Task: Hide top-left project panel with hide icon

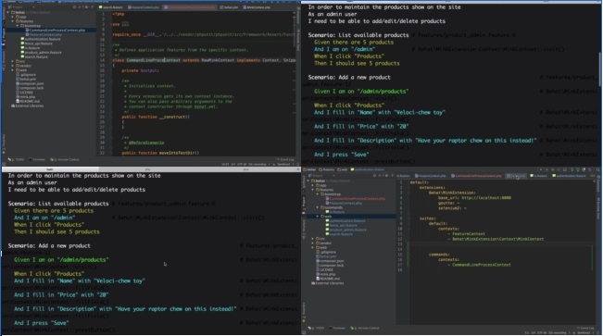Action: click(93, 7)
